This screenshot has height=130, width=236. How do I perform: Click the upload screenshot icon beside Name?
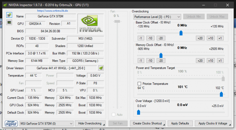click(x=9, y=15)
